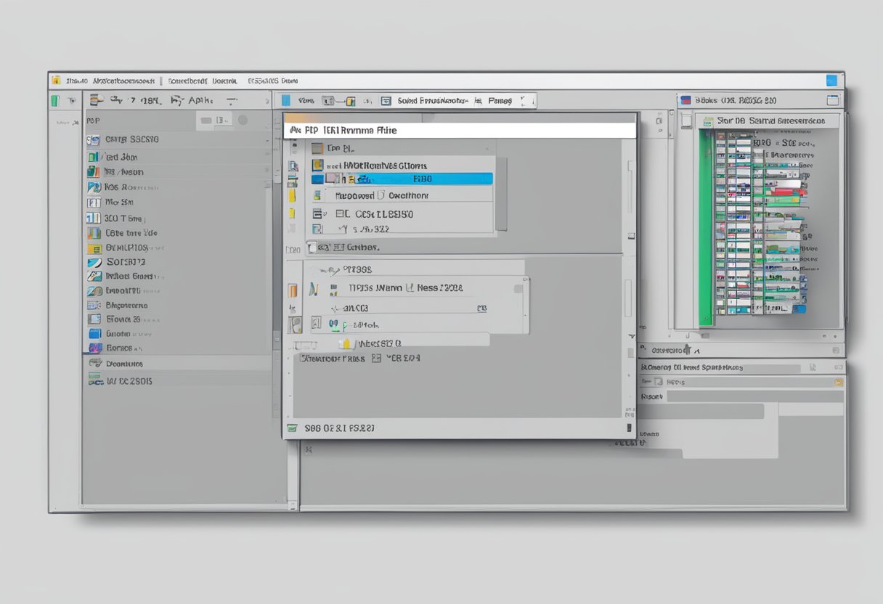Expand the row beneath the highlighted blue row
Image resolution: width=883 pixels, height=604 pixels.
pos(317,195)
